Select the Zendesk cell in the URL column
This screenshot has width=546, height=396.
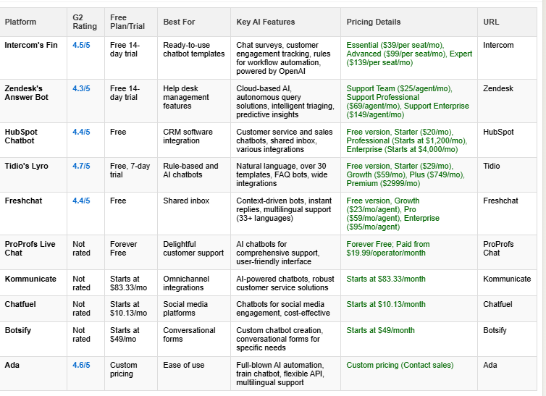point(498,88)
